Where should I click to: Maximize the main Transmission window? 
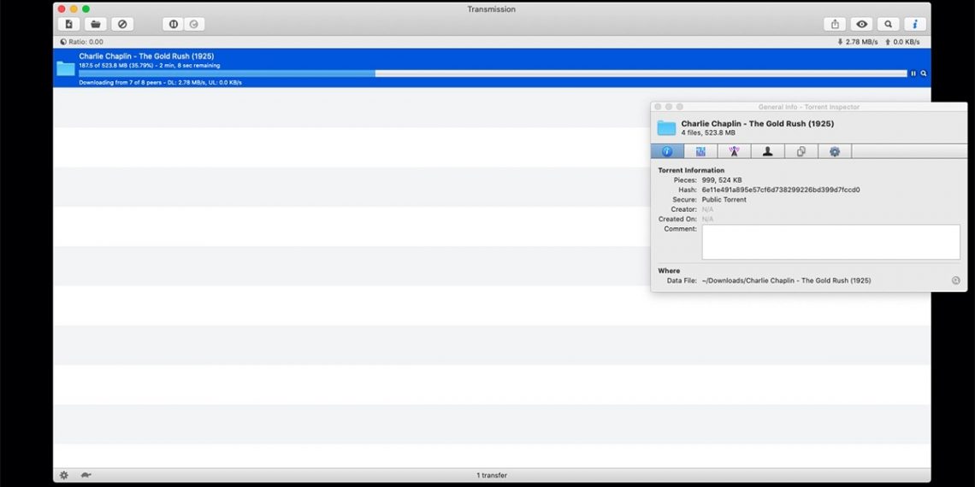tap(86, 9)
